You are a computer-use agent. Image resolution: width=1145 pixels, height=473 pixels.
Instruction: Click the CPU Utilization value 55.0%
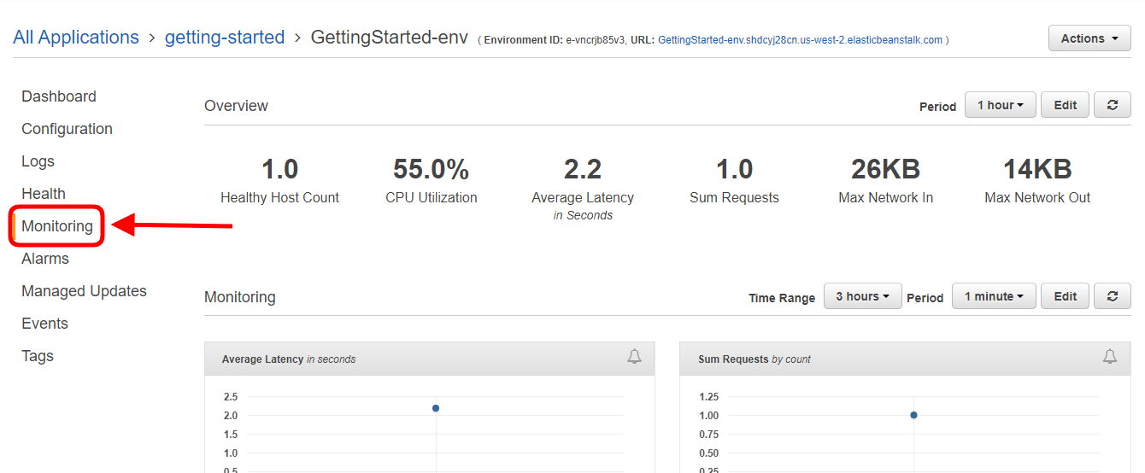pos(431,169)
